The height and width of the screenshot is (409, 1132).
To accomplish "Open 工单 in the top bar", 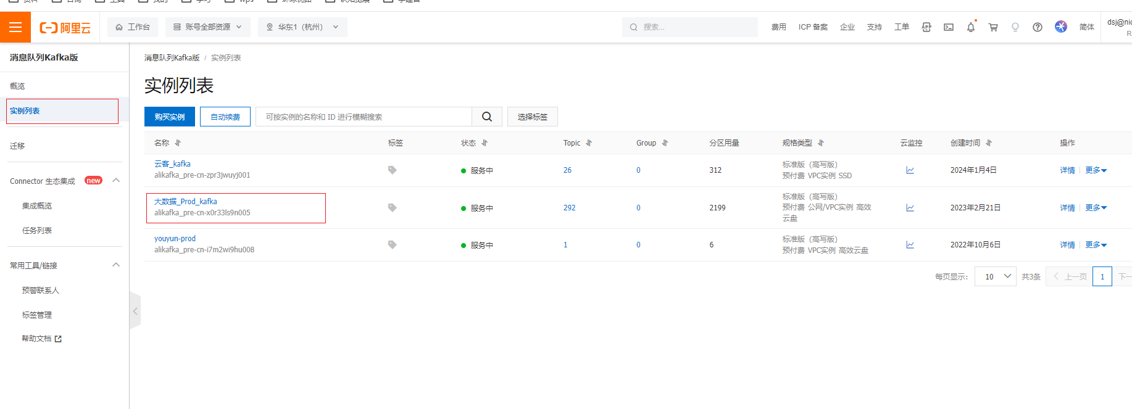I will pyautogui.click(x=902, y=27).
